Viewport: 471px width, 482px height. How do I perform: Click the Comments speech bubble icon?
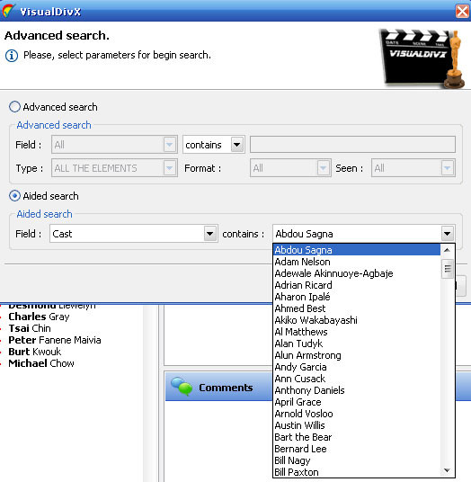(x=182, y=387)
